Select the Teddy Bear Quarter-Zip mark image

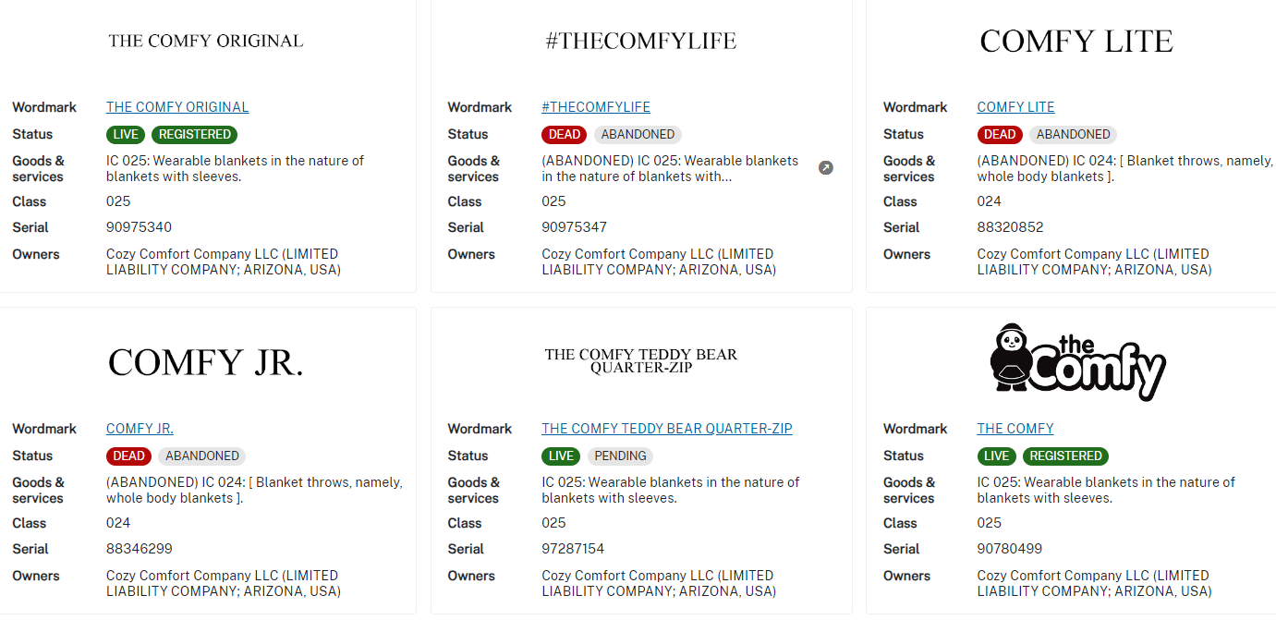[x=641, y=360]
